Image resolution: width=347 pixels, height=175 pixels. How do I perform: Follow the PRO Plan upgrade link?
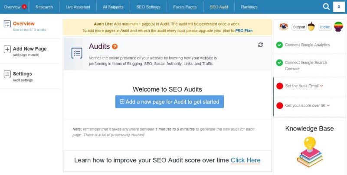tap(244, 31)
